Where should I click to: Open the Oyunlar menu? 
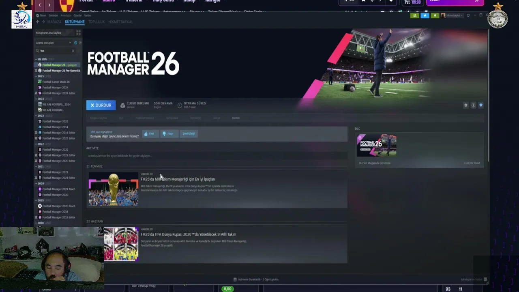point(77,15)
